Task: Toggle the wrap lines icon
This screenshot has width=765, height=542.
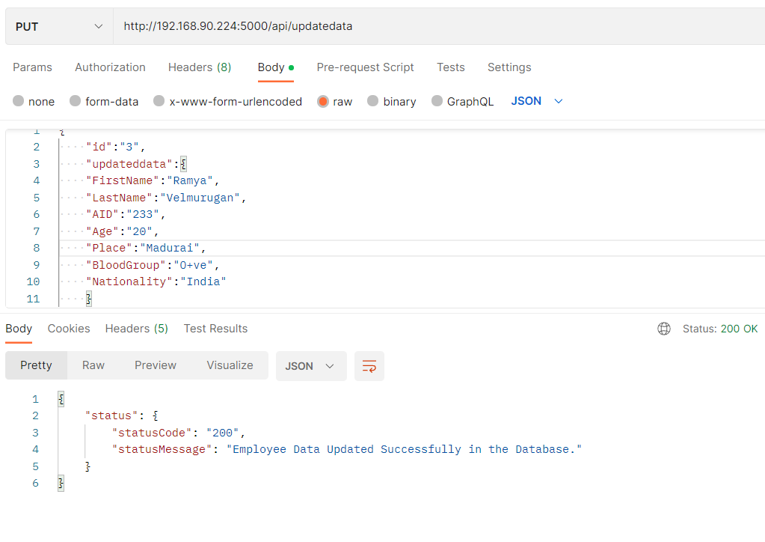Action: 369,366
